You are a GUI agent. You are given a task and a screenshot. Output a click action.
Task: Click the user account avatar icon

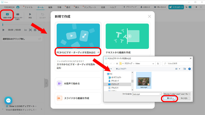18,7
